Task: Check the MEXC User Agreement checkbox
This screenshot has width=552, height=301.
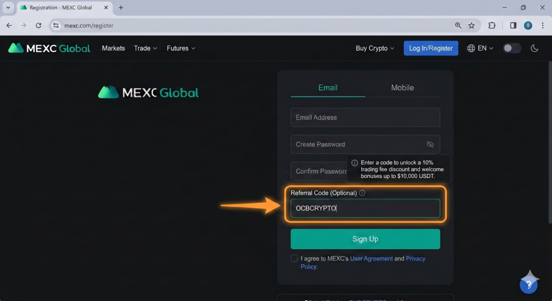Action: point(294,258)
